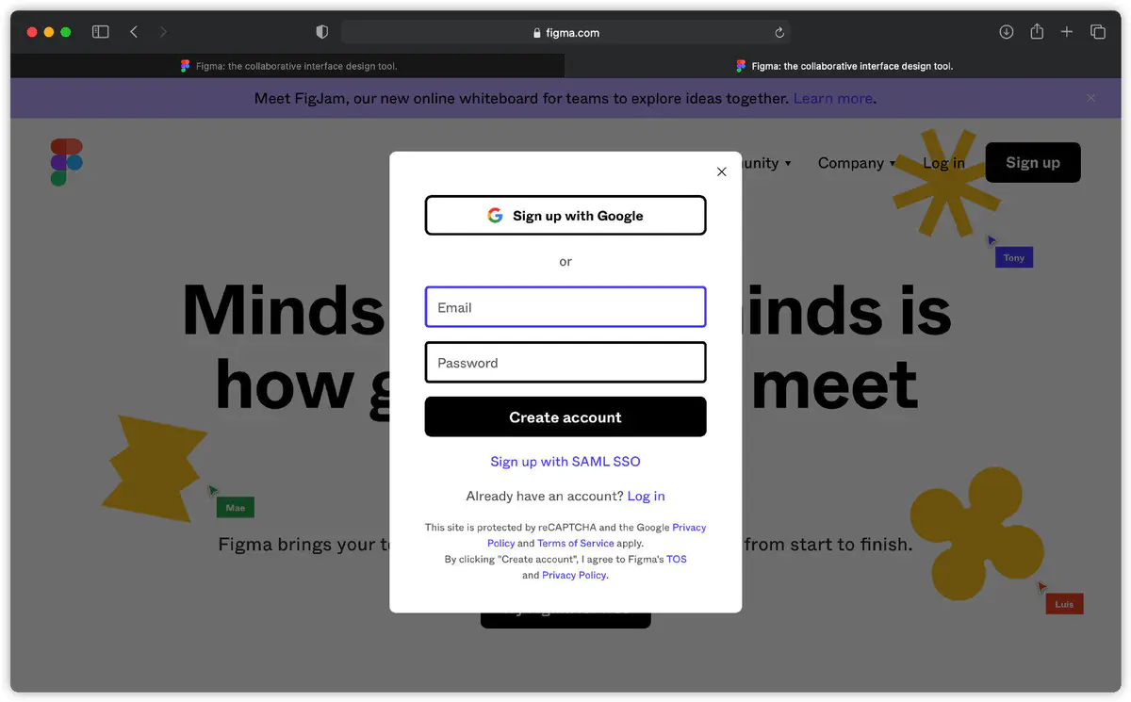This screenshot has height=702, width=1131.
Task: Follow the dialog's Log in link
Action: (x=647, y=496)
